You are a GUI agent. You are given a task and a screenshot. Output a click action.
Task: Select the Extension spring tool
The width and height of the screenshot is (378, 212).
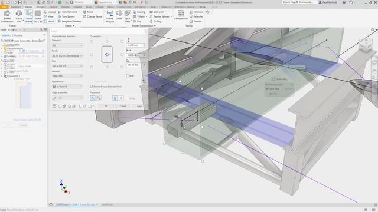pyautogui.click(x=197, y=12)
